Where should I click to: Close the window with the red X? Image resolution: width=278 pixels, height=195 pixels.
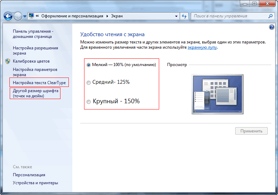(x=267, y=3)
